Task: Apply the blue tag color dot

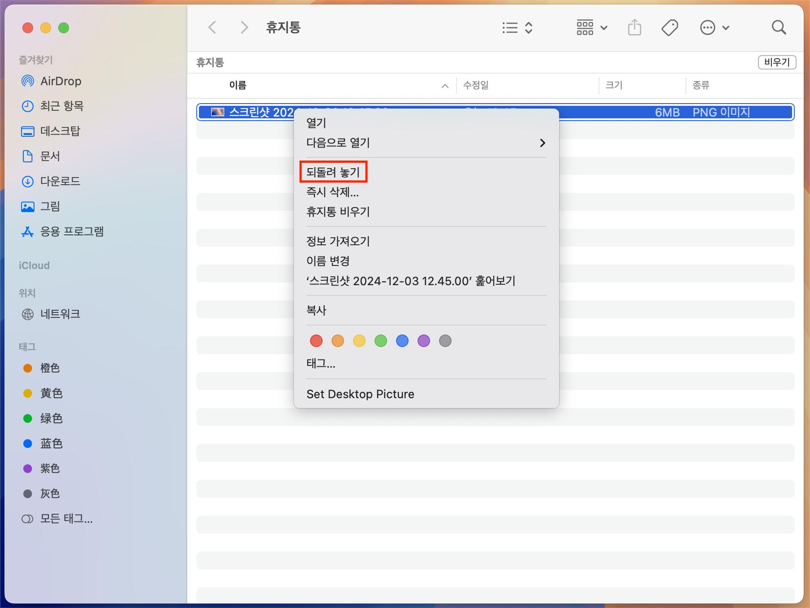Action: coord(402,341)
